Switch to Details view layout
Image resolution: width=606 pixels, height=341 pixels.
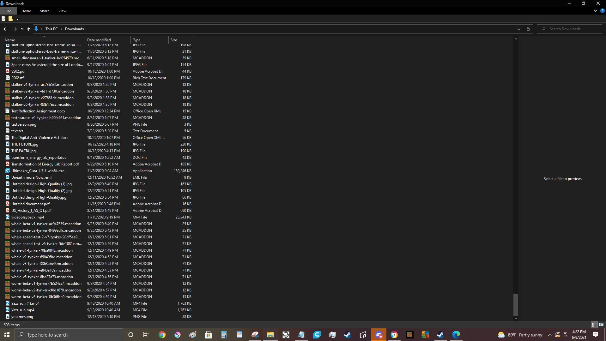[x=593, y=325]
